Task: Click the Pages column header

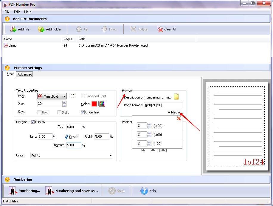Action: 69,39
